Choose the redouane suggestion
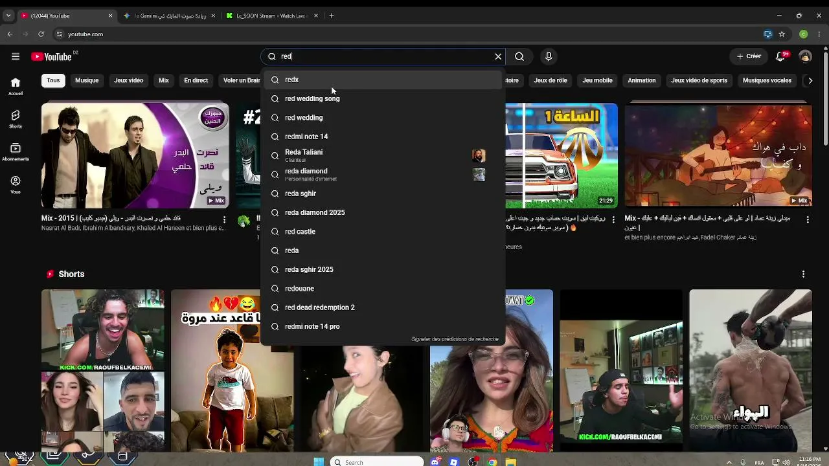The width and height of the screenshot is (829, 466). coord(383,289)
